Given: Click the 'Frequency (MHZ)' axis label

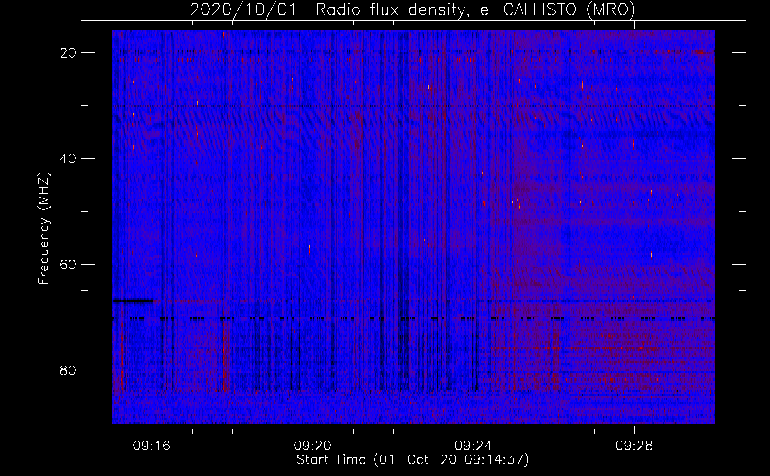Looking at the screenshot, I should [44, 229].
